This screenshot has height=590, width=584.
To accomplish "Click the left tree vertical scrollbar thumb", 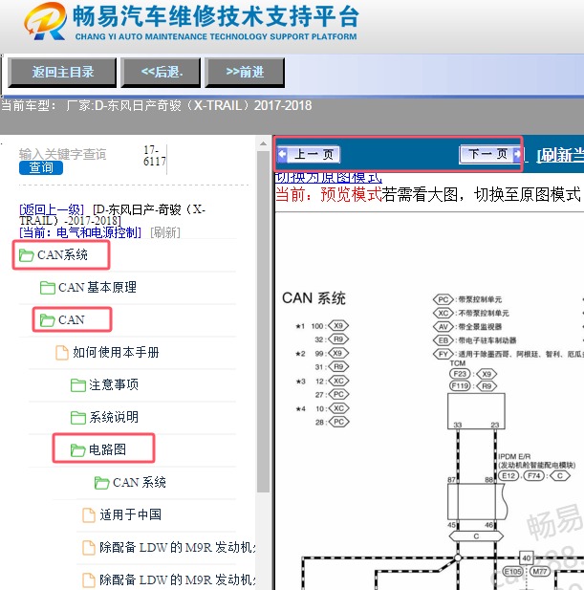I will click(x=263, y=321).
